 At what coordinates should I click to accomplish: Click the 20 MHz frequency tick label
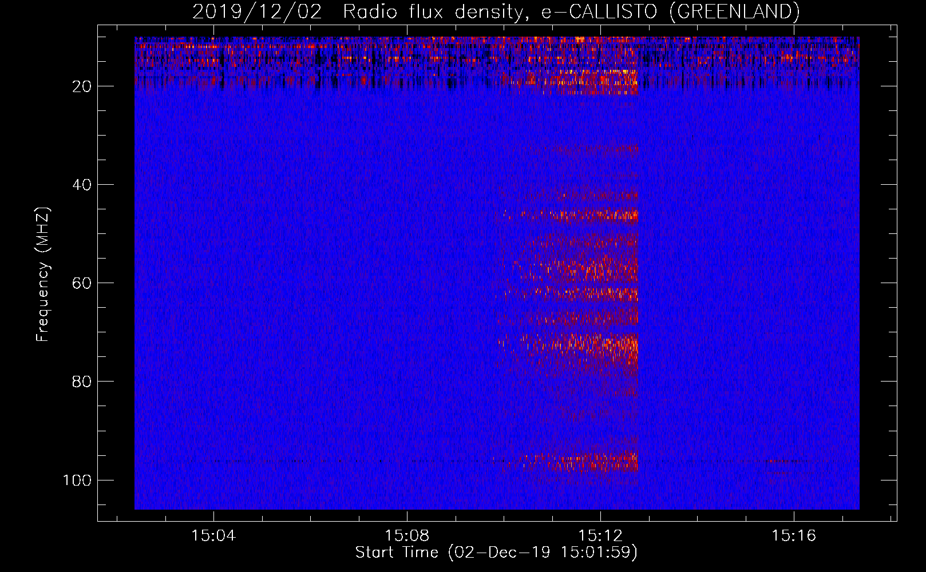tap(82, 86)
